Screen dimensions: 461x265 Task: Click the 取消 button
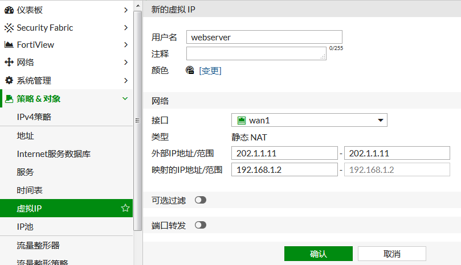pyautogui.click(x=391, y=254)
